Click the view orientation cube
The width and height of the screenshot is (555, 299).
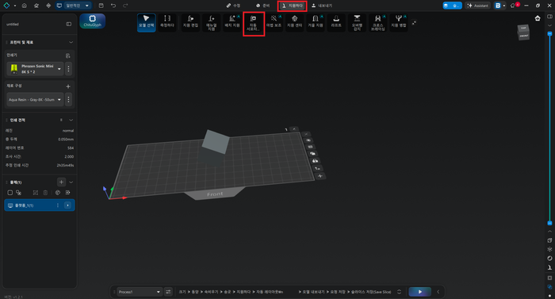tap(523, 33)
